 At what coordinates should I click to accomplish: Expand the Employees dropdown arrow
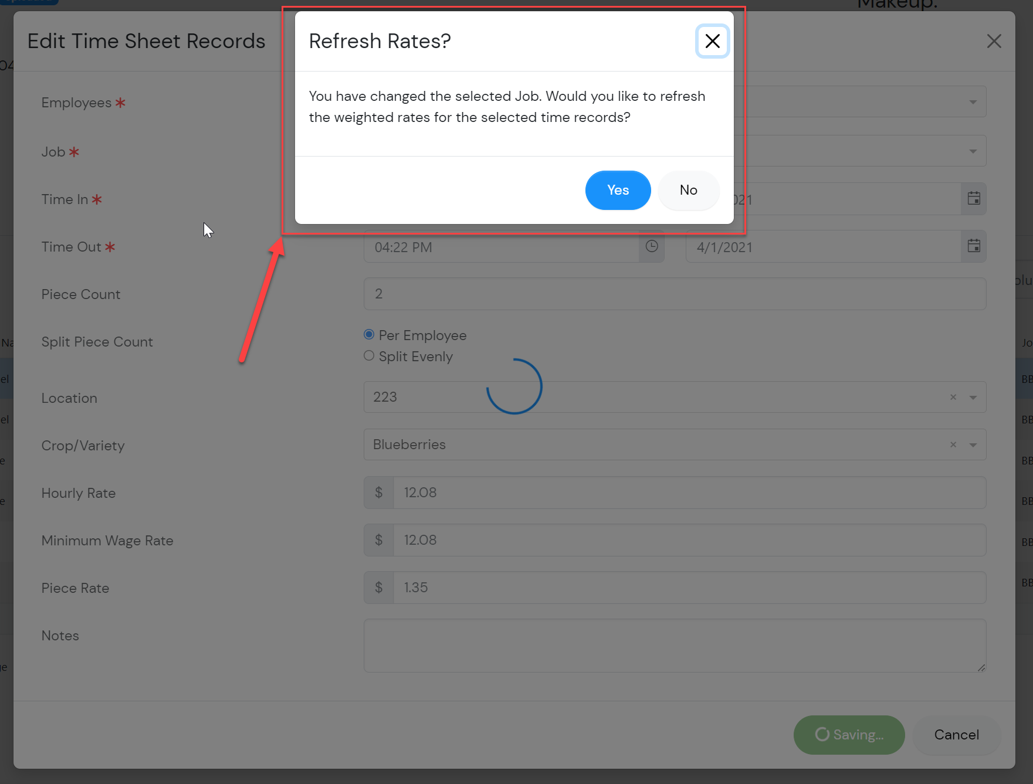[x=973, y=102]
